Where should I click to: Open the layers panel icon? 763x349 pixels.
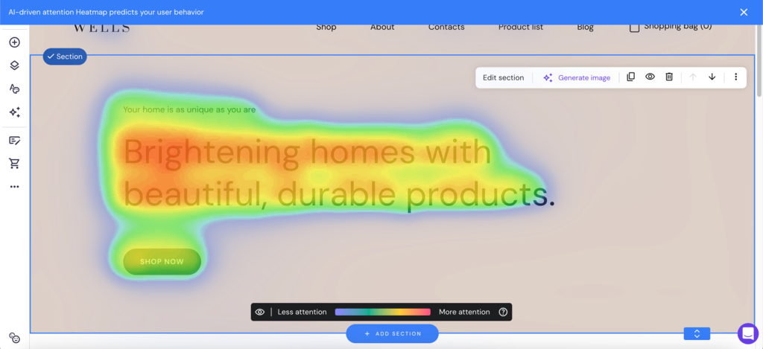click(x=15, y=65)
